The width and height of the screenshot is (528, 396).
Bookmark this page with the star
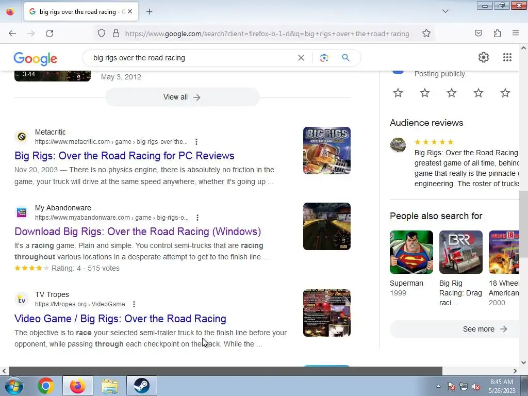[426, 34]
